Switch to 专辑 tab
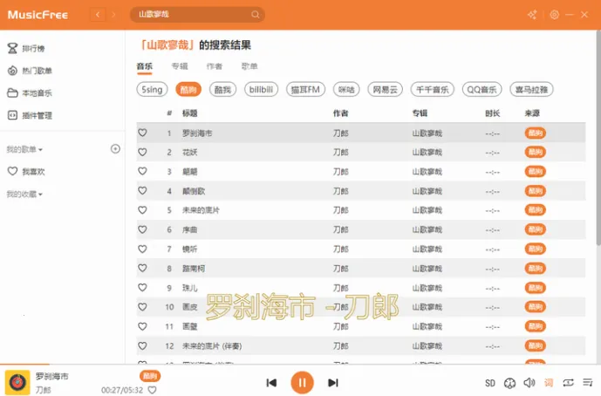Image resolution: width=601 pixels, height=396 pixels. tap(180, 66)
